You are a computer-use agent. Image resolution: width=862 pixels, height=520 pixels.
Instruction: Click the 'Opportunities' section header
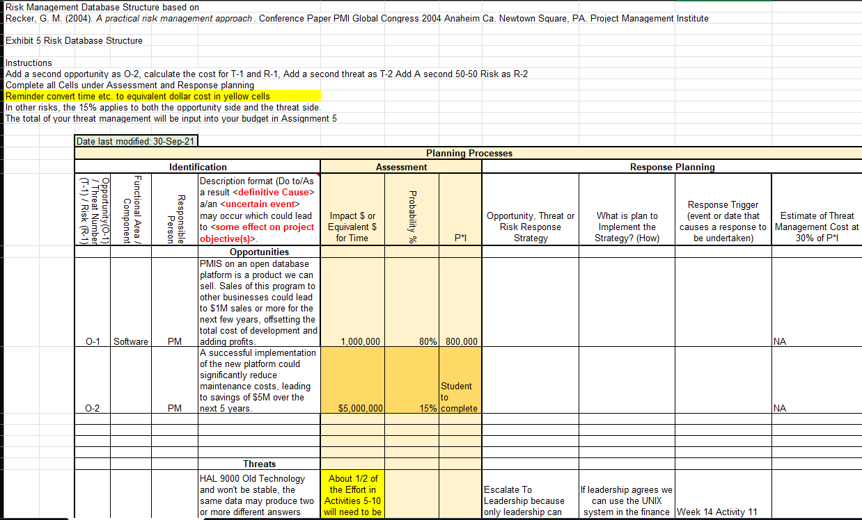coord(258,252)
